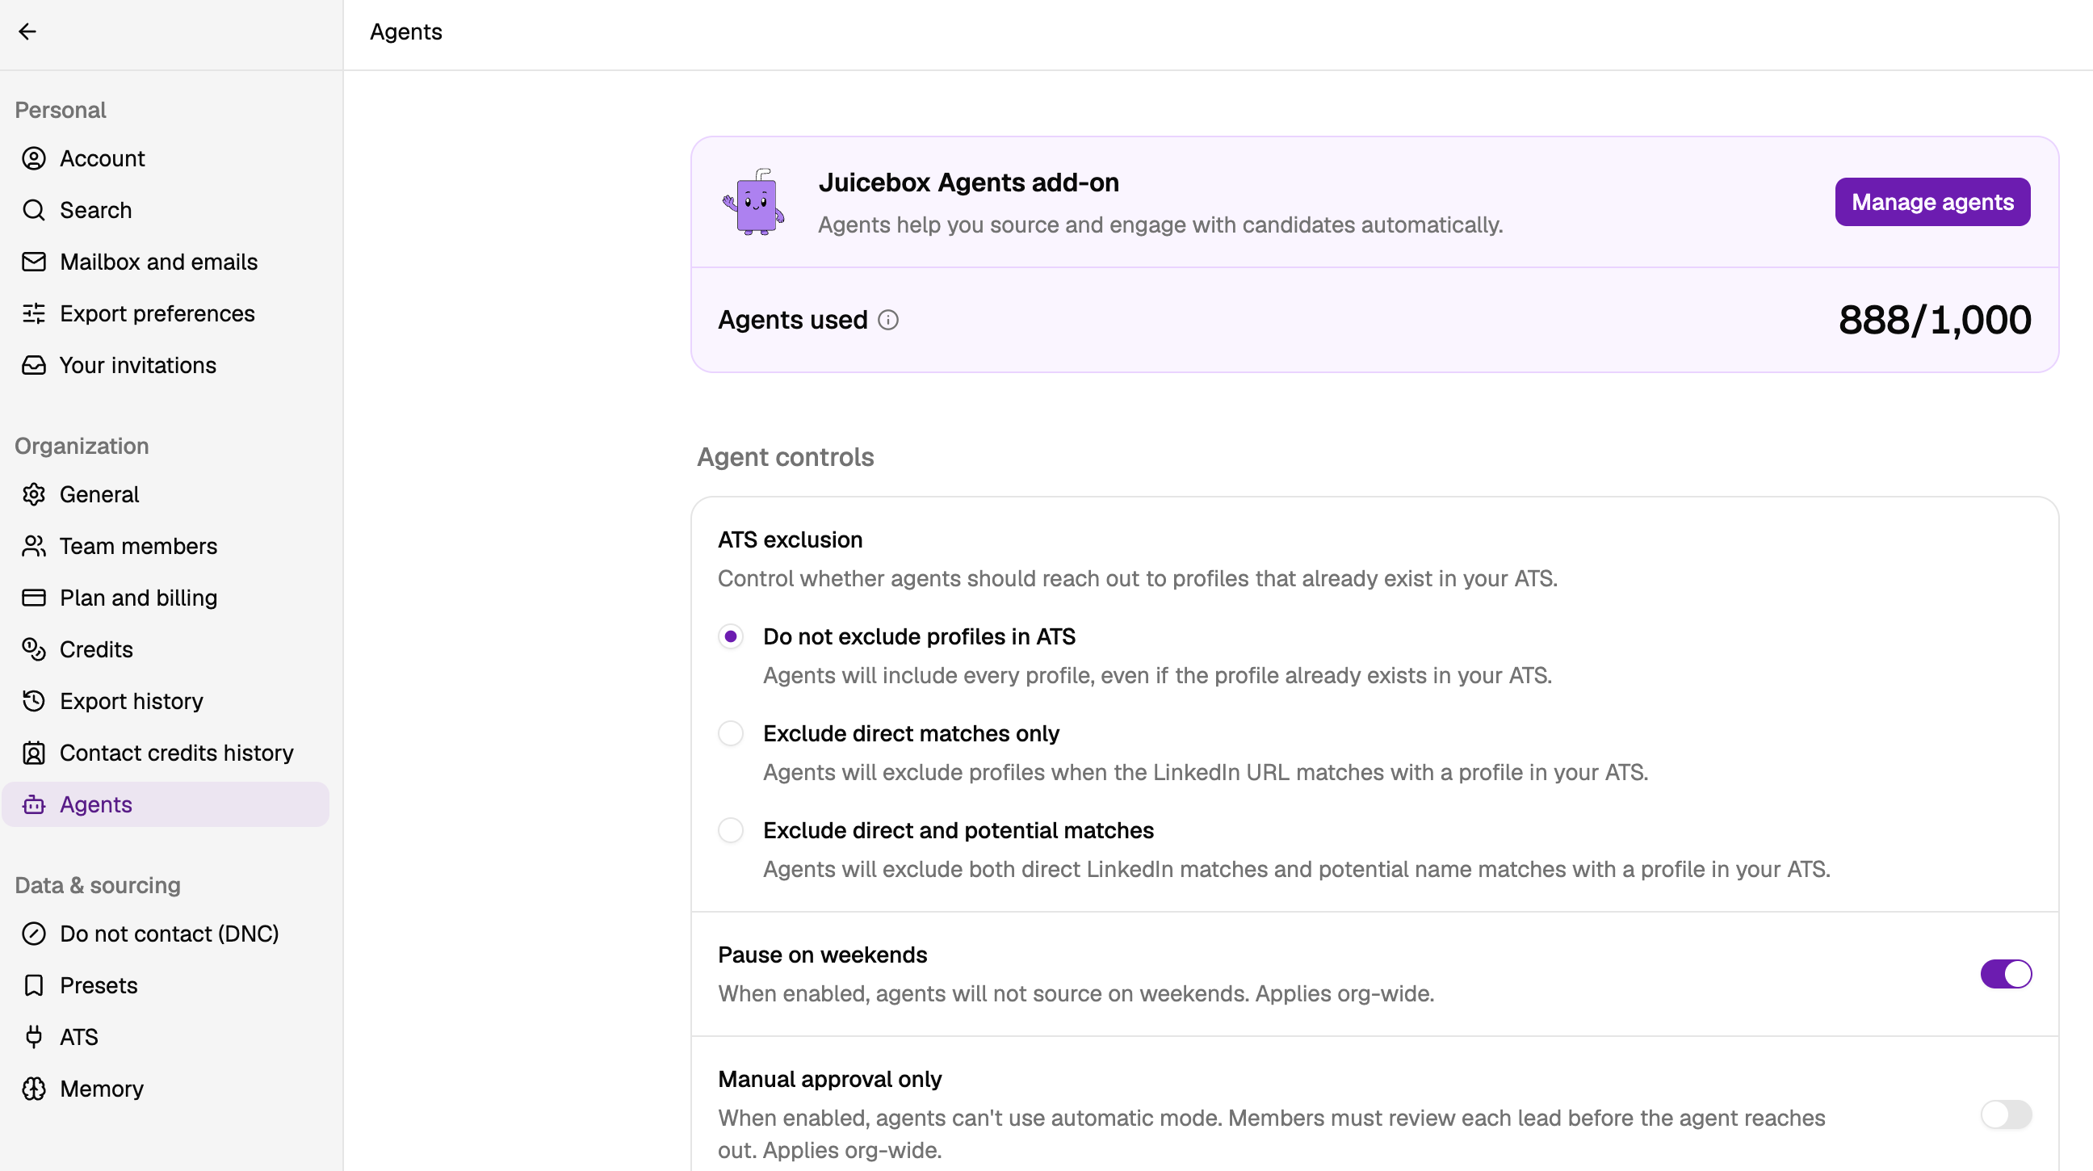View Your invitations

[166, 366]
